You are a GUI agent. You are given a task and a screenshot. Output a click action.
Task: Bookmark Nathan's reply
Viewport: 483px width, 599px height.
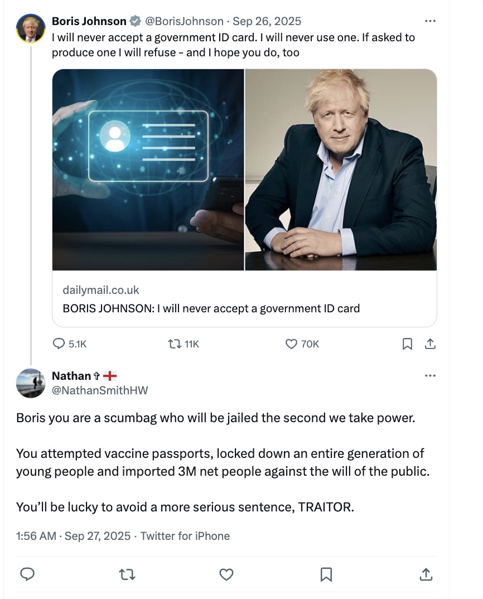[x=326, y=574]
